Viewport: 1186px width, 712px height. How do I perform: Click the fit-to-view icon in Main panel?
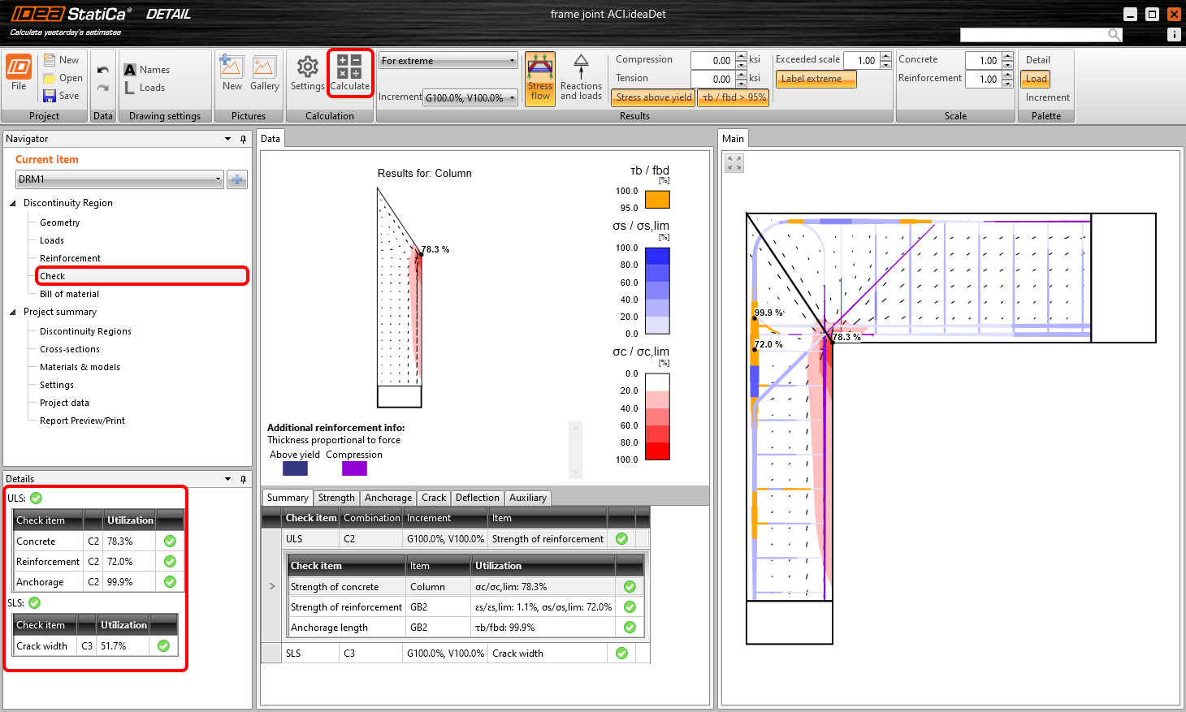click(x=734, y=163)
